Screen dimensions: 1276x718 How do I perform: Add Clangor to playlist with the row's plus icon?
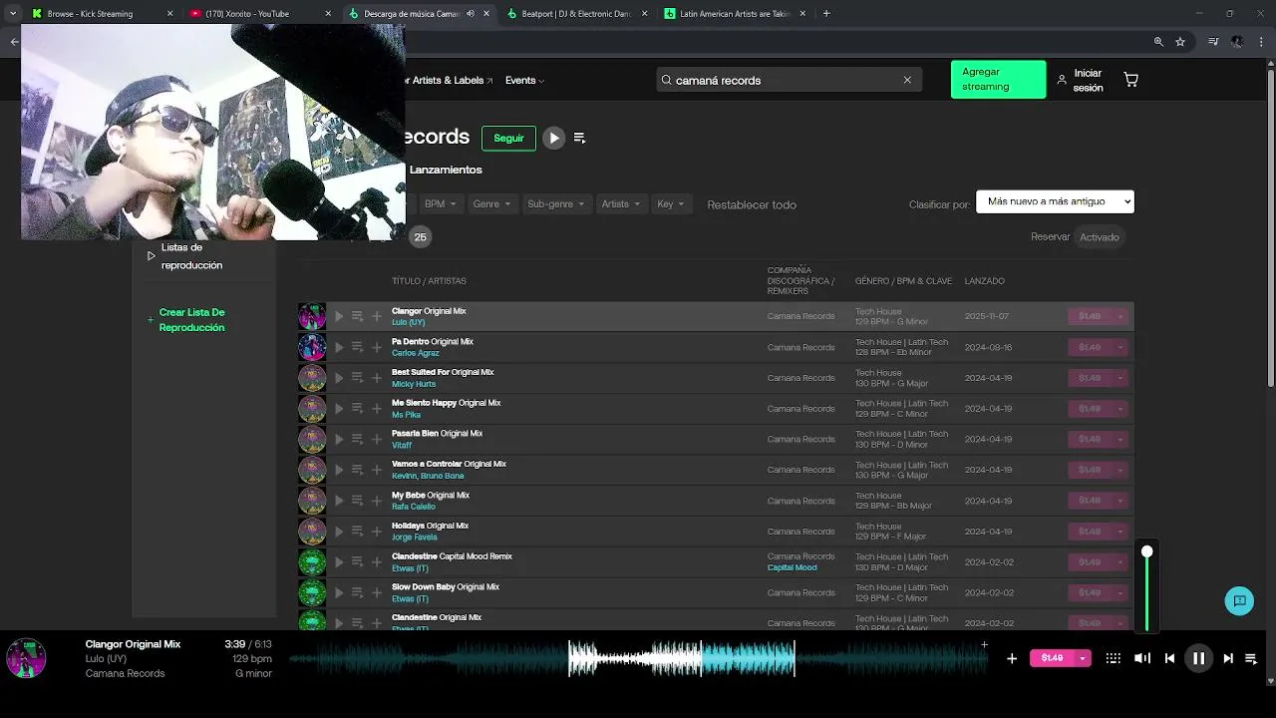tap(377, 316)
